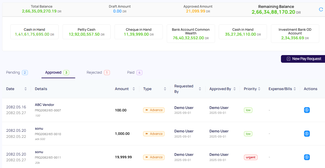Open the Rejected tab
Screen dimensions: 325x168
[x=98, y=72]
